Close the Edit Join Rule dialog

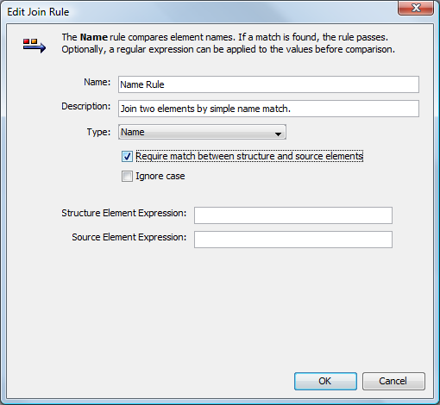coord(416,8)
